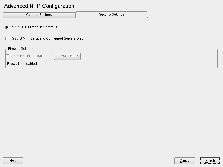This screenshot has width=223, height=167.
Task: Select the Security Settings tab
Action: click(111, 14)
